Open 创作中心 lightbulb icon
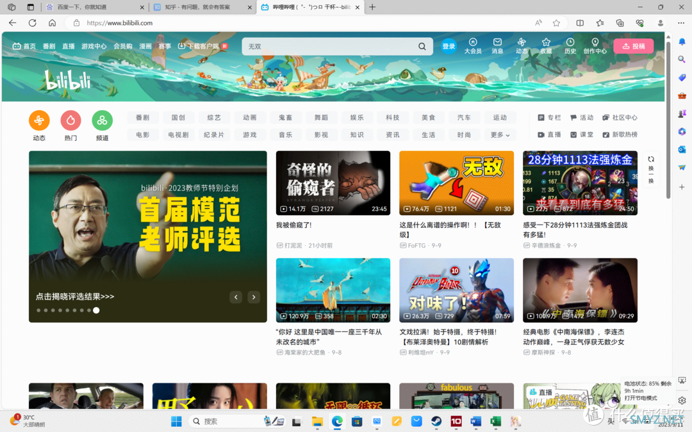Screen dimensions: 692x432 point(595,46)
